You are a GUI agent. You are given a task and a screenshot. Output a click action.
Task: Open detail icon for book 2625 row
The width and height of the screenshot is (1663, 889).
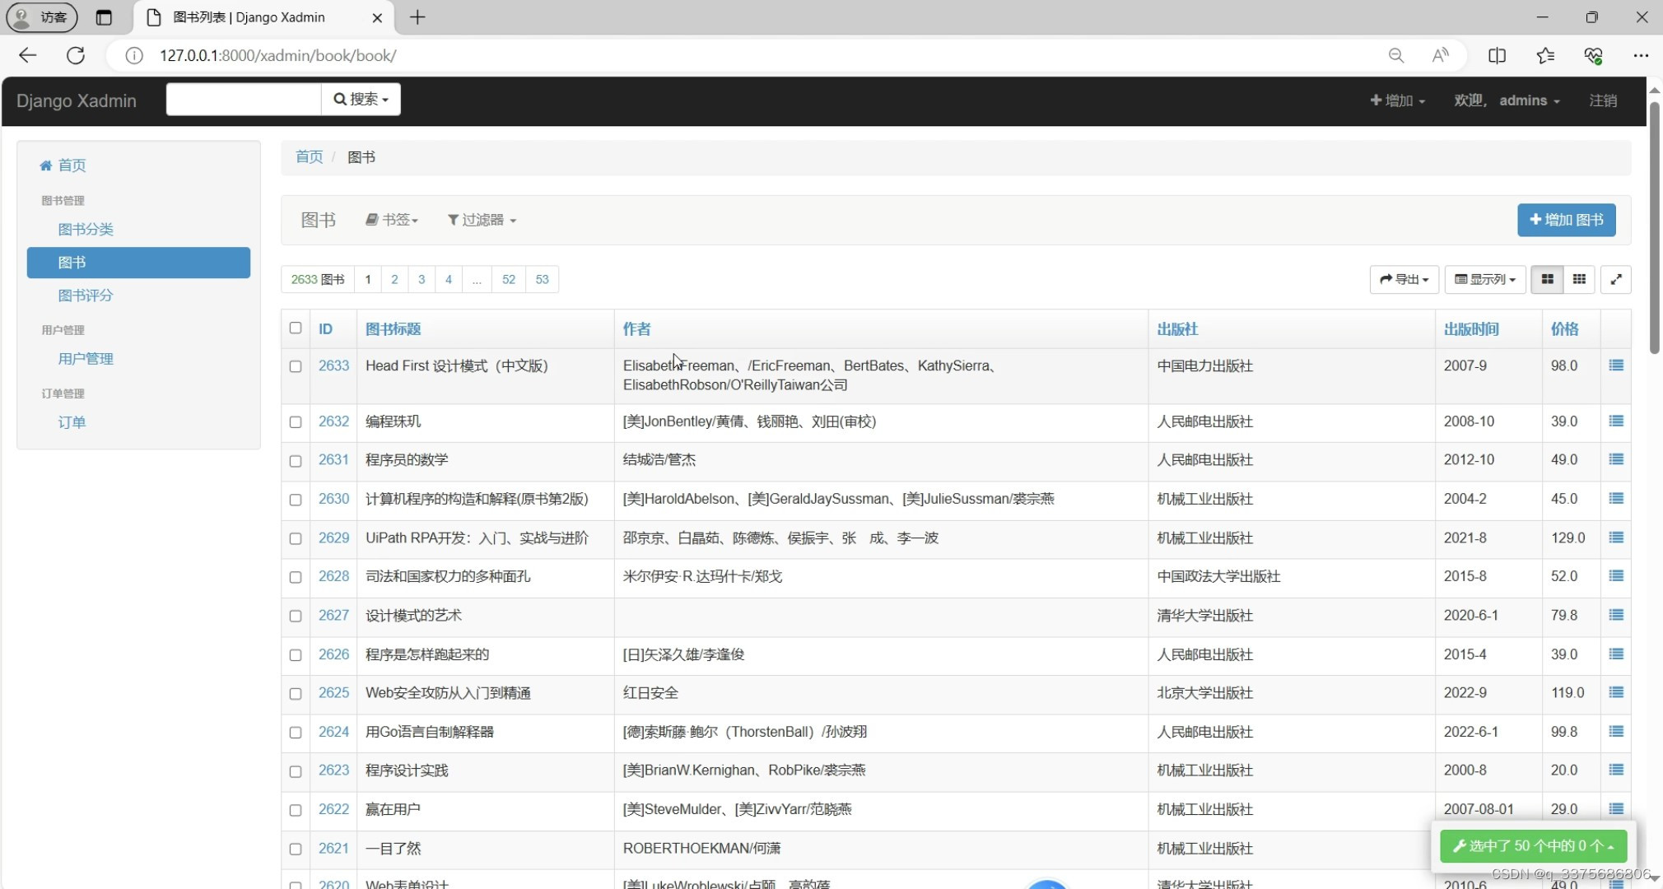[x=1615, y=693]
